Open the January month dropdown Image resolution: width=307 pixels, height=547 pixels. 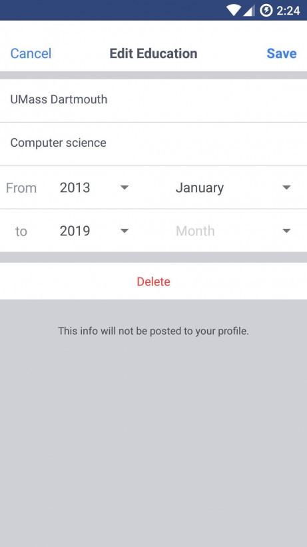pos(233,187)
